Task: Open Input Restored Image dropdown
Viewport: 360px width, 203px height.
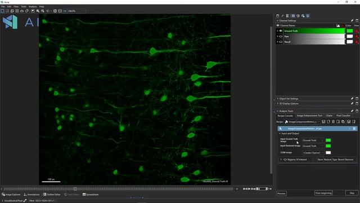Action: tap(313, 146)
